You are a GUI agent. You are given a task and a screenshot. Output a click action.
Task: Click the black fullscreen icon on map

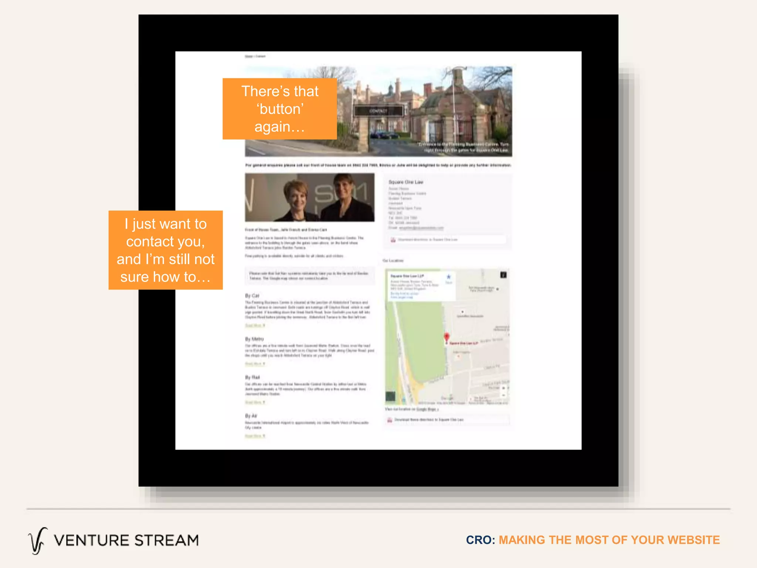tap(503, 275)
